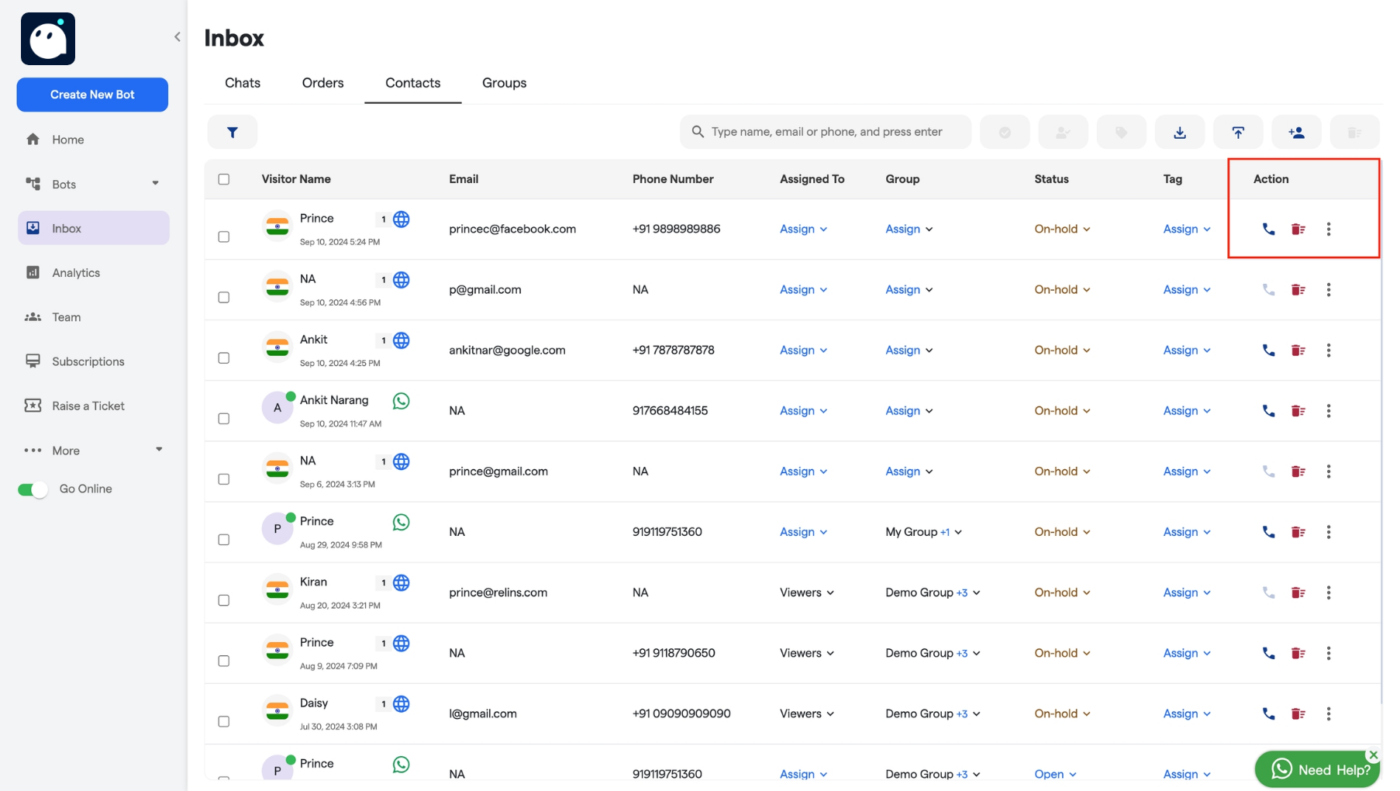Image resolution: width=1400 pixels, height=791 pixels.
Task: Open On-hold status dropdown for Ankit Narang
Action: (x=1063, y=410)
